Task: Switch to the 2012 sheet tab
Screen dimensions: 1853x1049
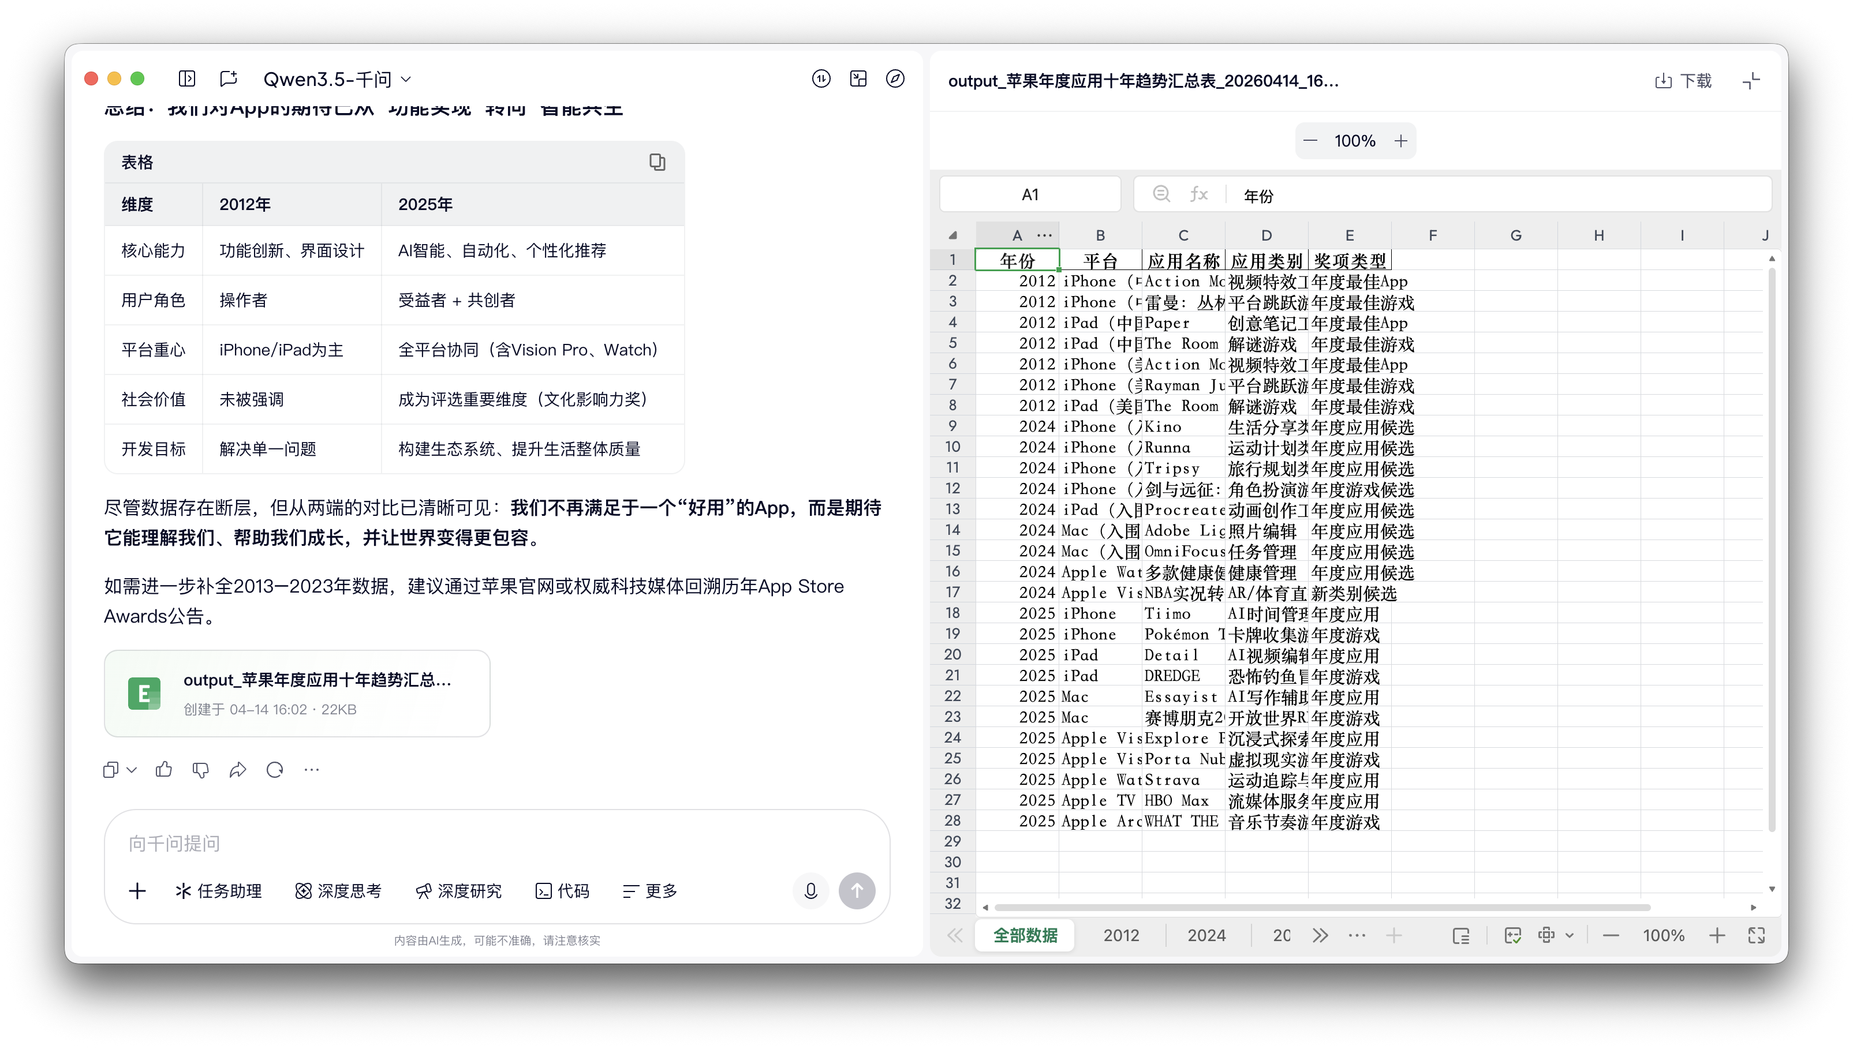Action: pyautogui.click(x=1120, y=935)
